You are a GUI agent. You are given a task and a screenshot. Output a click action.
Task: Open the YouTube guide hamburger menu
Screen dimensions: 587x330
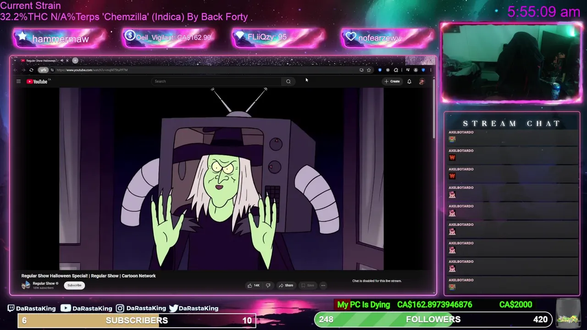click(18, 82)
